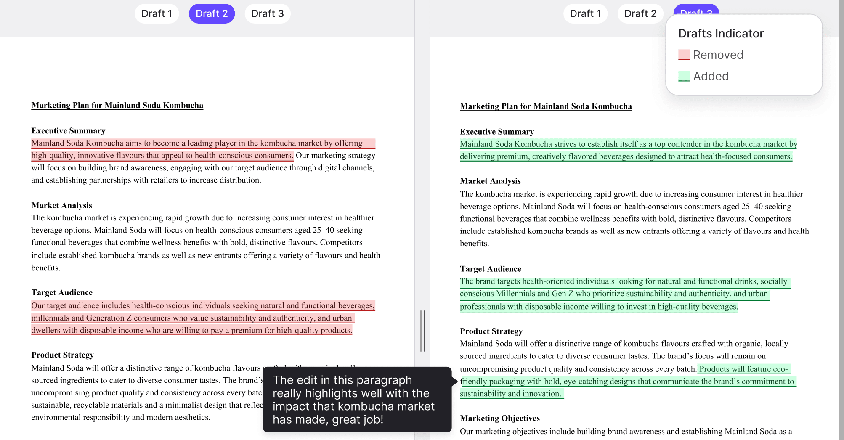Screen dimensions: 844x440
Task: Open Draft 3 in the left pane
Action: click(268, 13)
